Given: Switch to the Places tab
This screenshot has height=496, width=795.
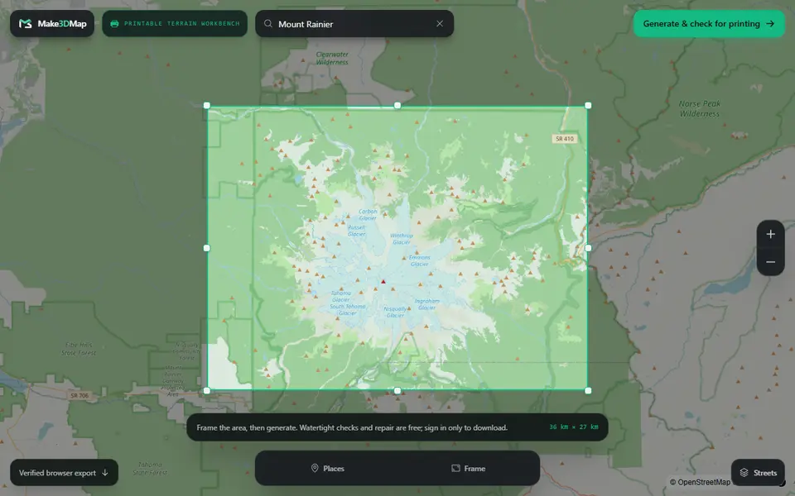Looking at the screenshot, I should click(327, 469).
